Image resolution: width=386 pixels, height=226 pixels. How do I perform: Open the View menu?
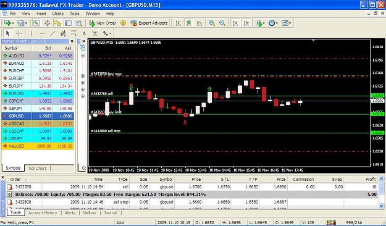click(26, 14)
